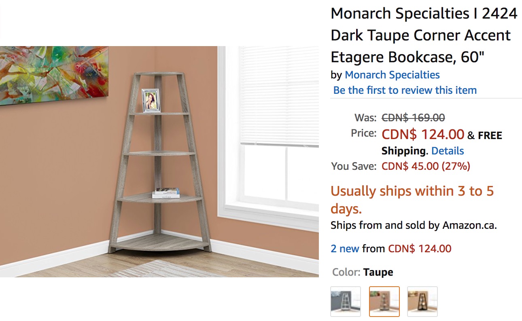Open the shipping Details link
Viewport: 522px width, 321px height.
[447, 151]
